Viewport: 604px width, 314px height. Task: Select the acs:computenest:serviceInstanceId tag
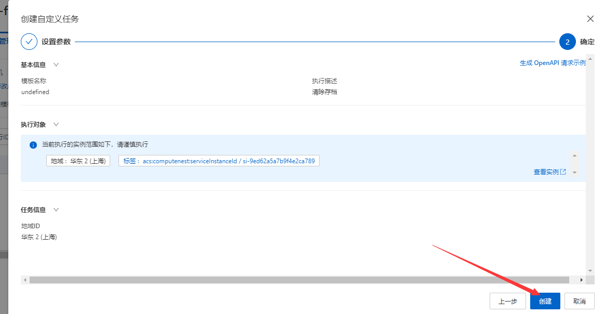pos(219,161)
